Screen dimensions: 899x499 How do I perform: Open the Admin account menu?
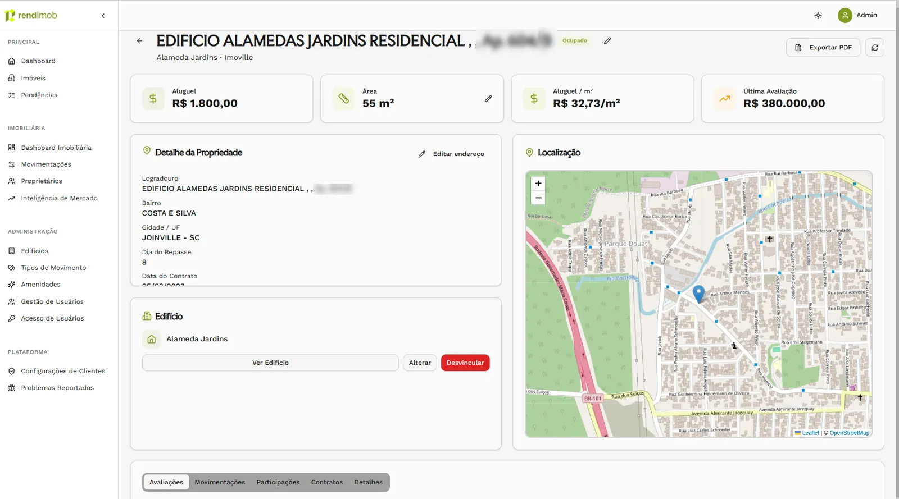pyautogui.click(x=858, y=15)
